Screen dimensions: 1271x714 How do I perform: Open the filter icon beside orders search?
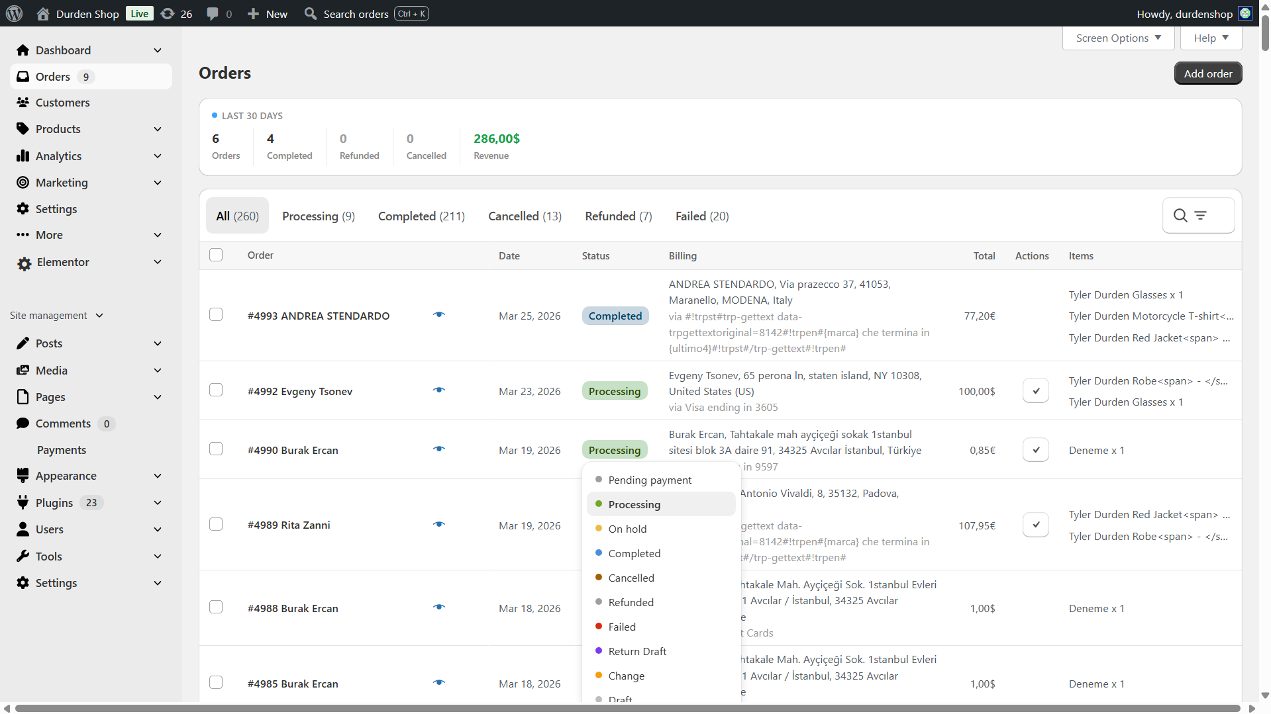tap(1200, 216)
